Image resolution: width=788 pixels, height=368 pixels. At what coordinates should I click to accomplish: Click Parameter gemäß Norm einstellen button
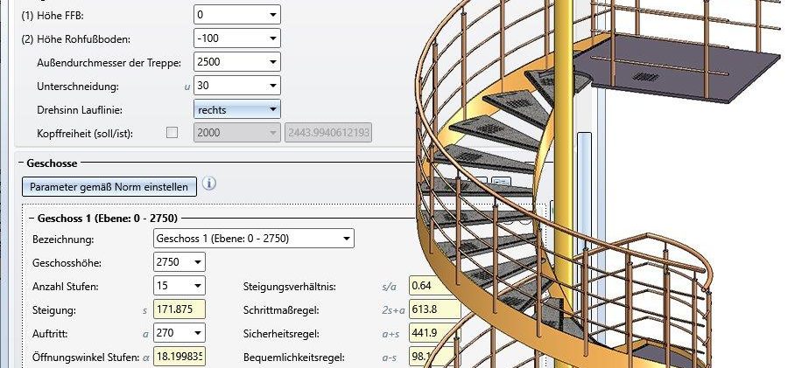[108, 186]
